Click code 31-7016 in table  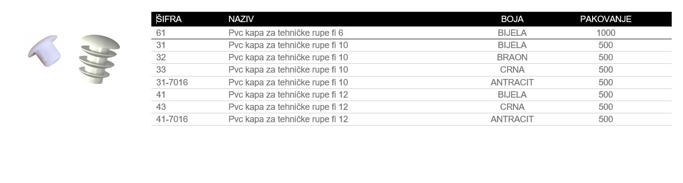[172, 82]
